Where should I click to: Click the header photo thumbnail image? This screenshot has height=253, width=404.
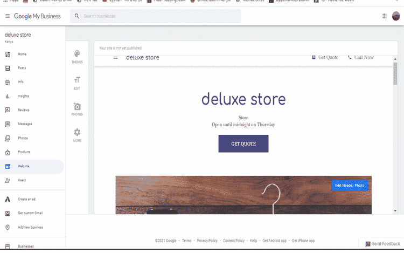(243, 195)
